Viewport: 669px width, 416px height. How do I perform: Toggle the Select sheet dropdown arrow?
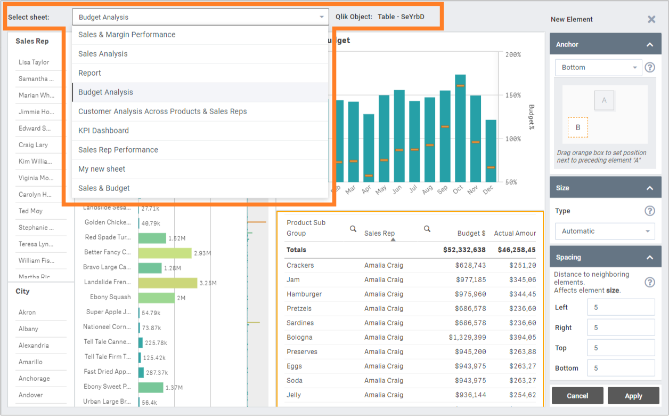(322, 17)
